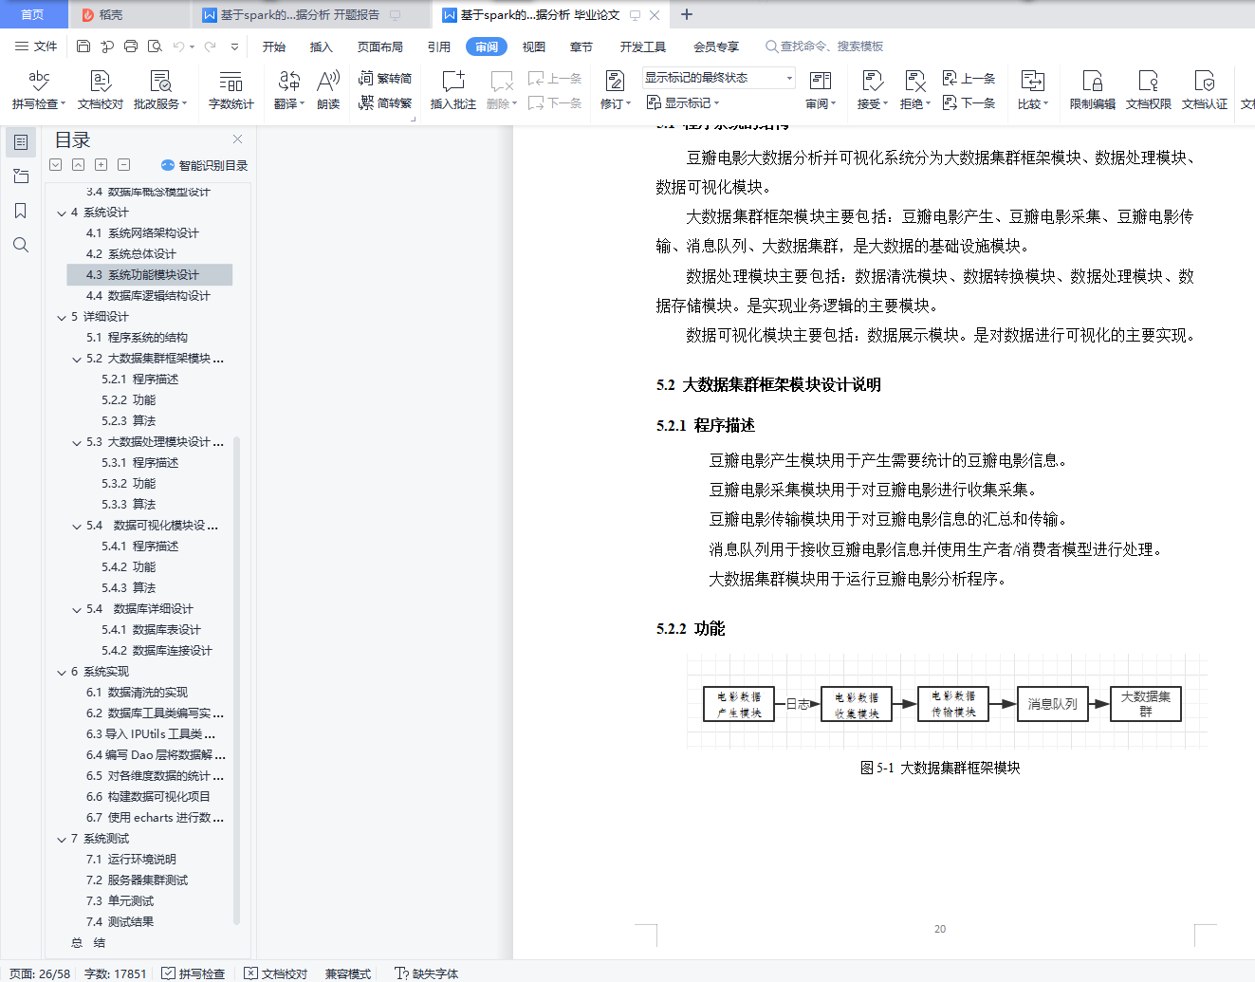Collapse the 4 系统设计 section

tap(62, 213)
